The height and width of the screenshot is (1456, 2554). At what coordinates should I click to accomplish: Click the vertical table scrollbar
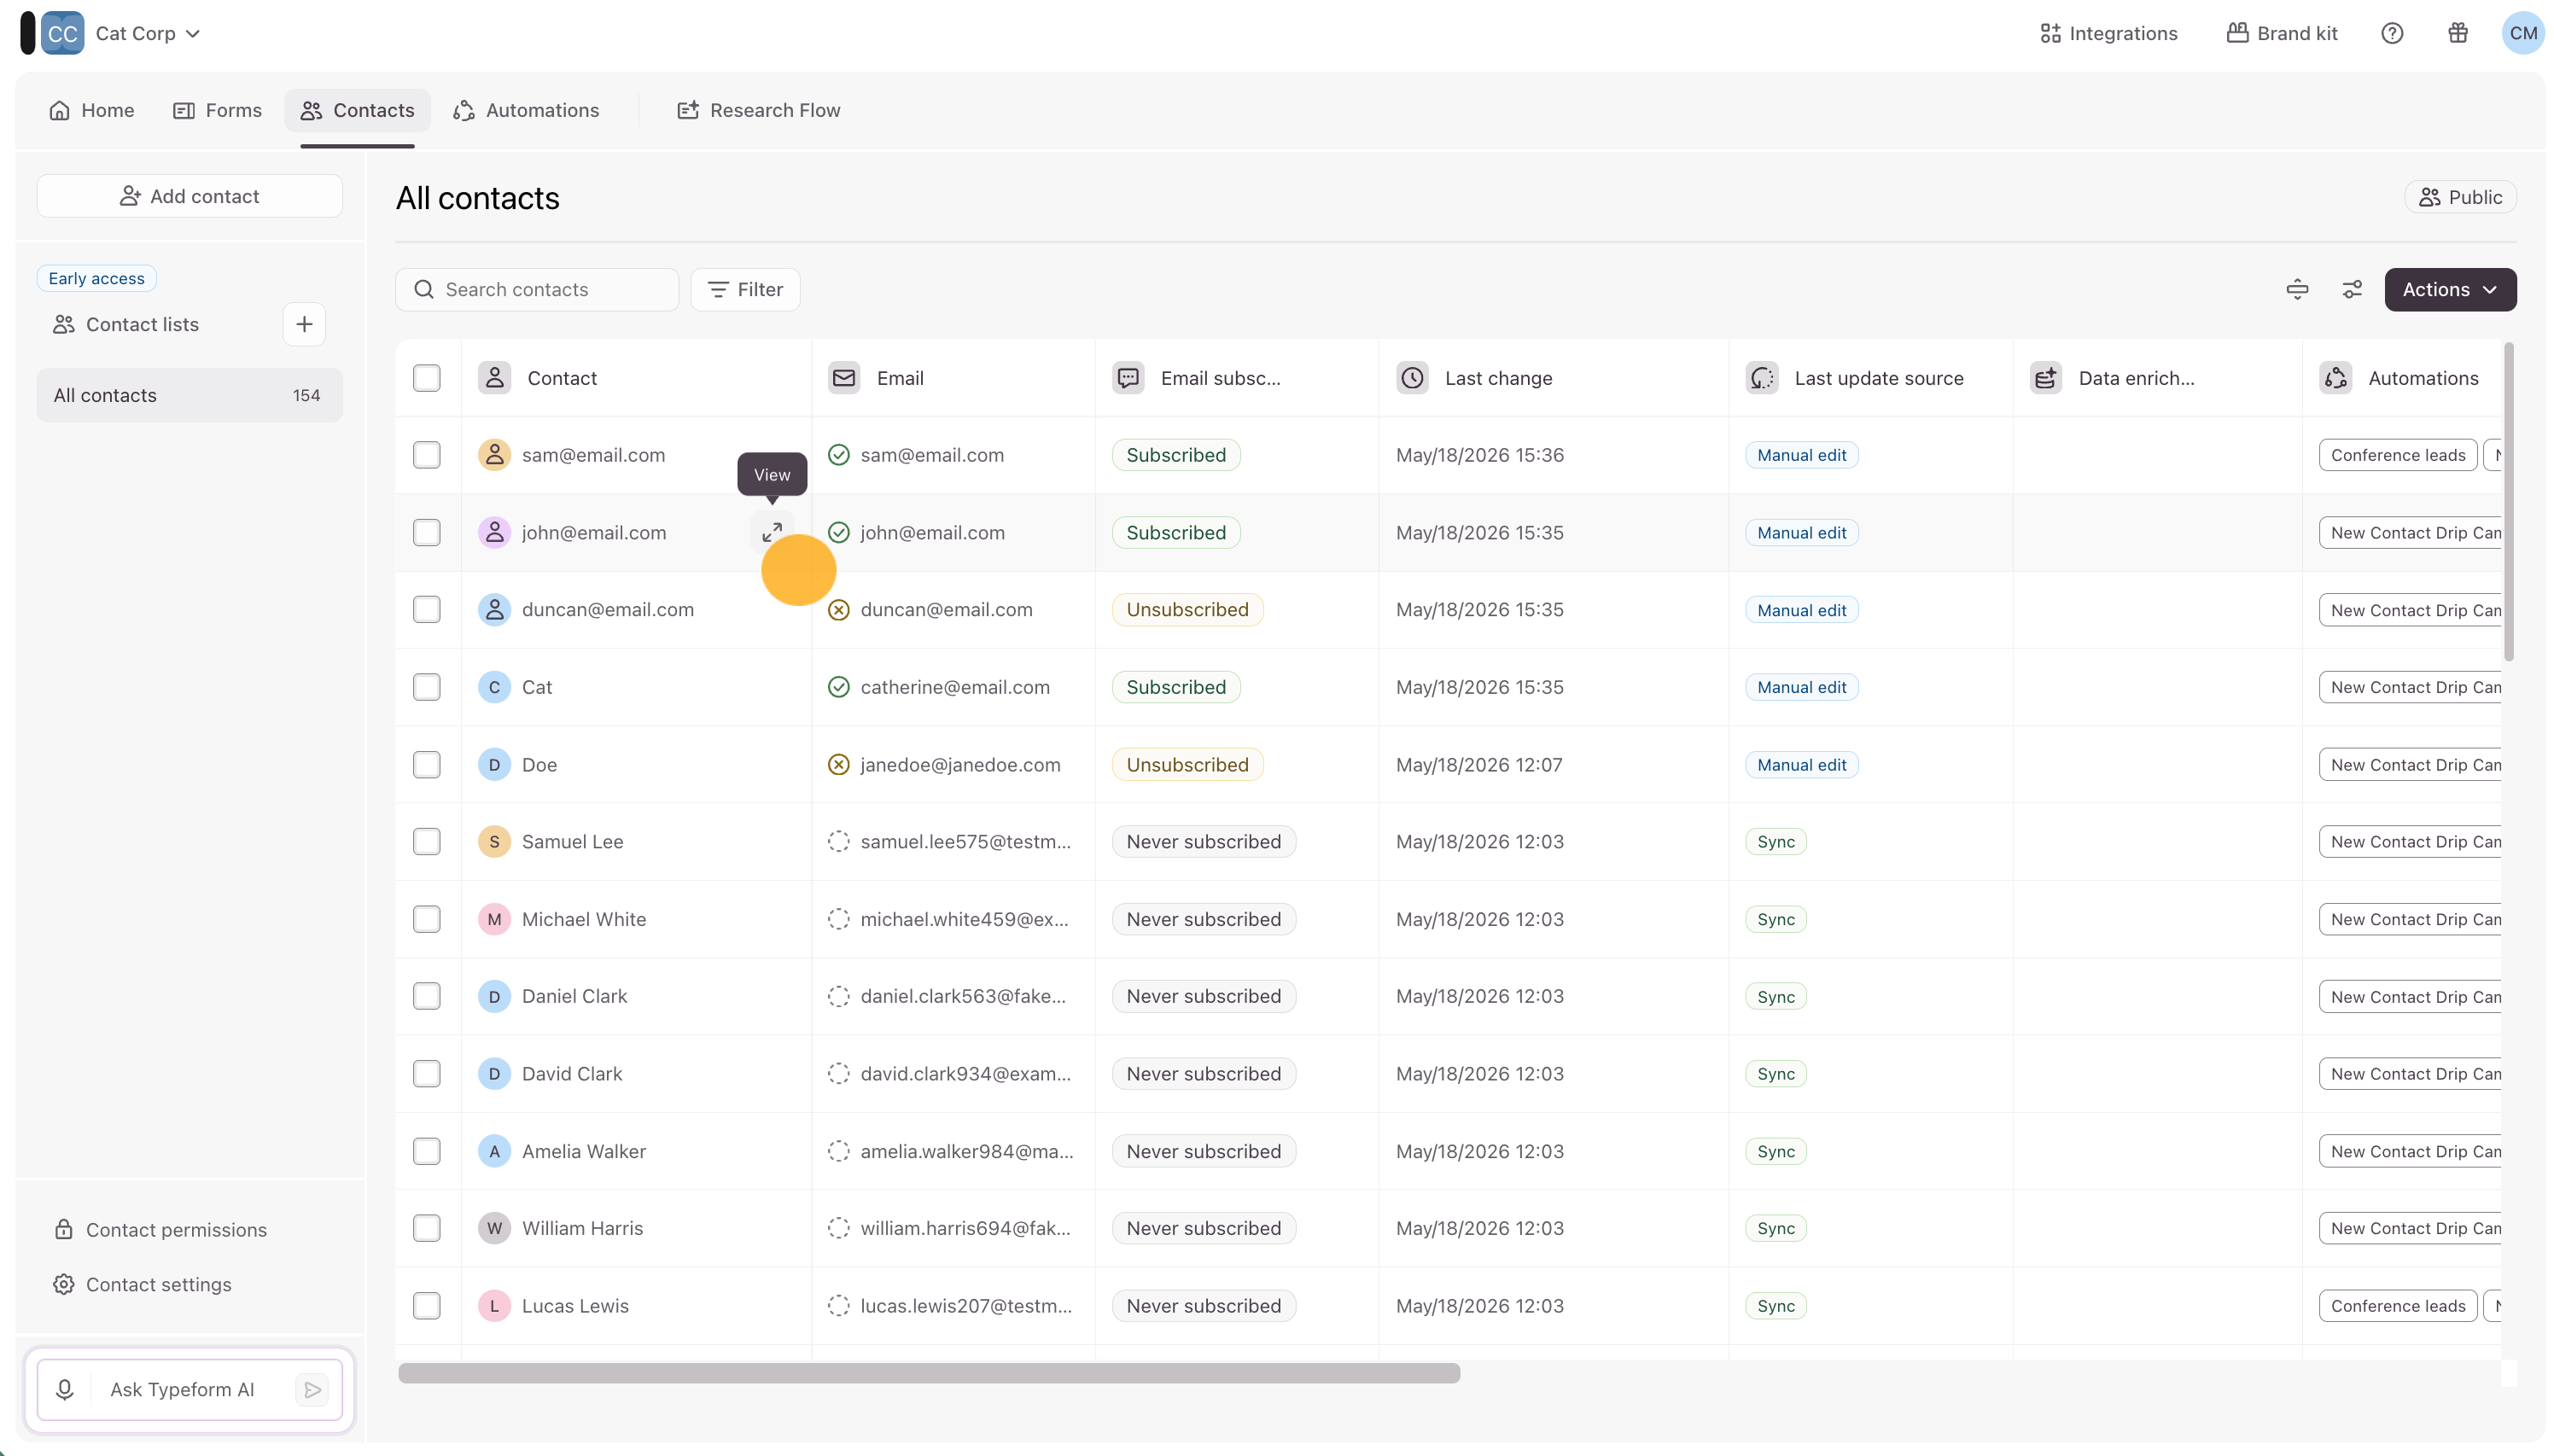(x=2508, y=502)
